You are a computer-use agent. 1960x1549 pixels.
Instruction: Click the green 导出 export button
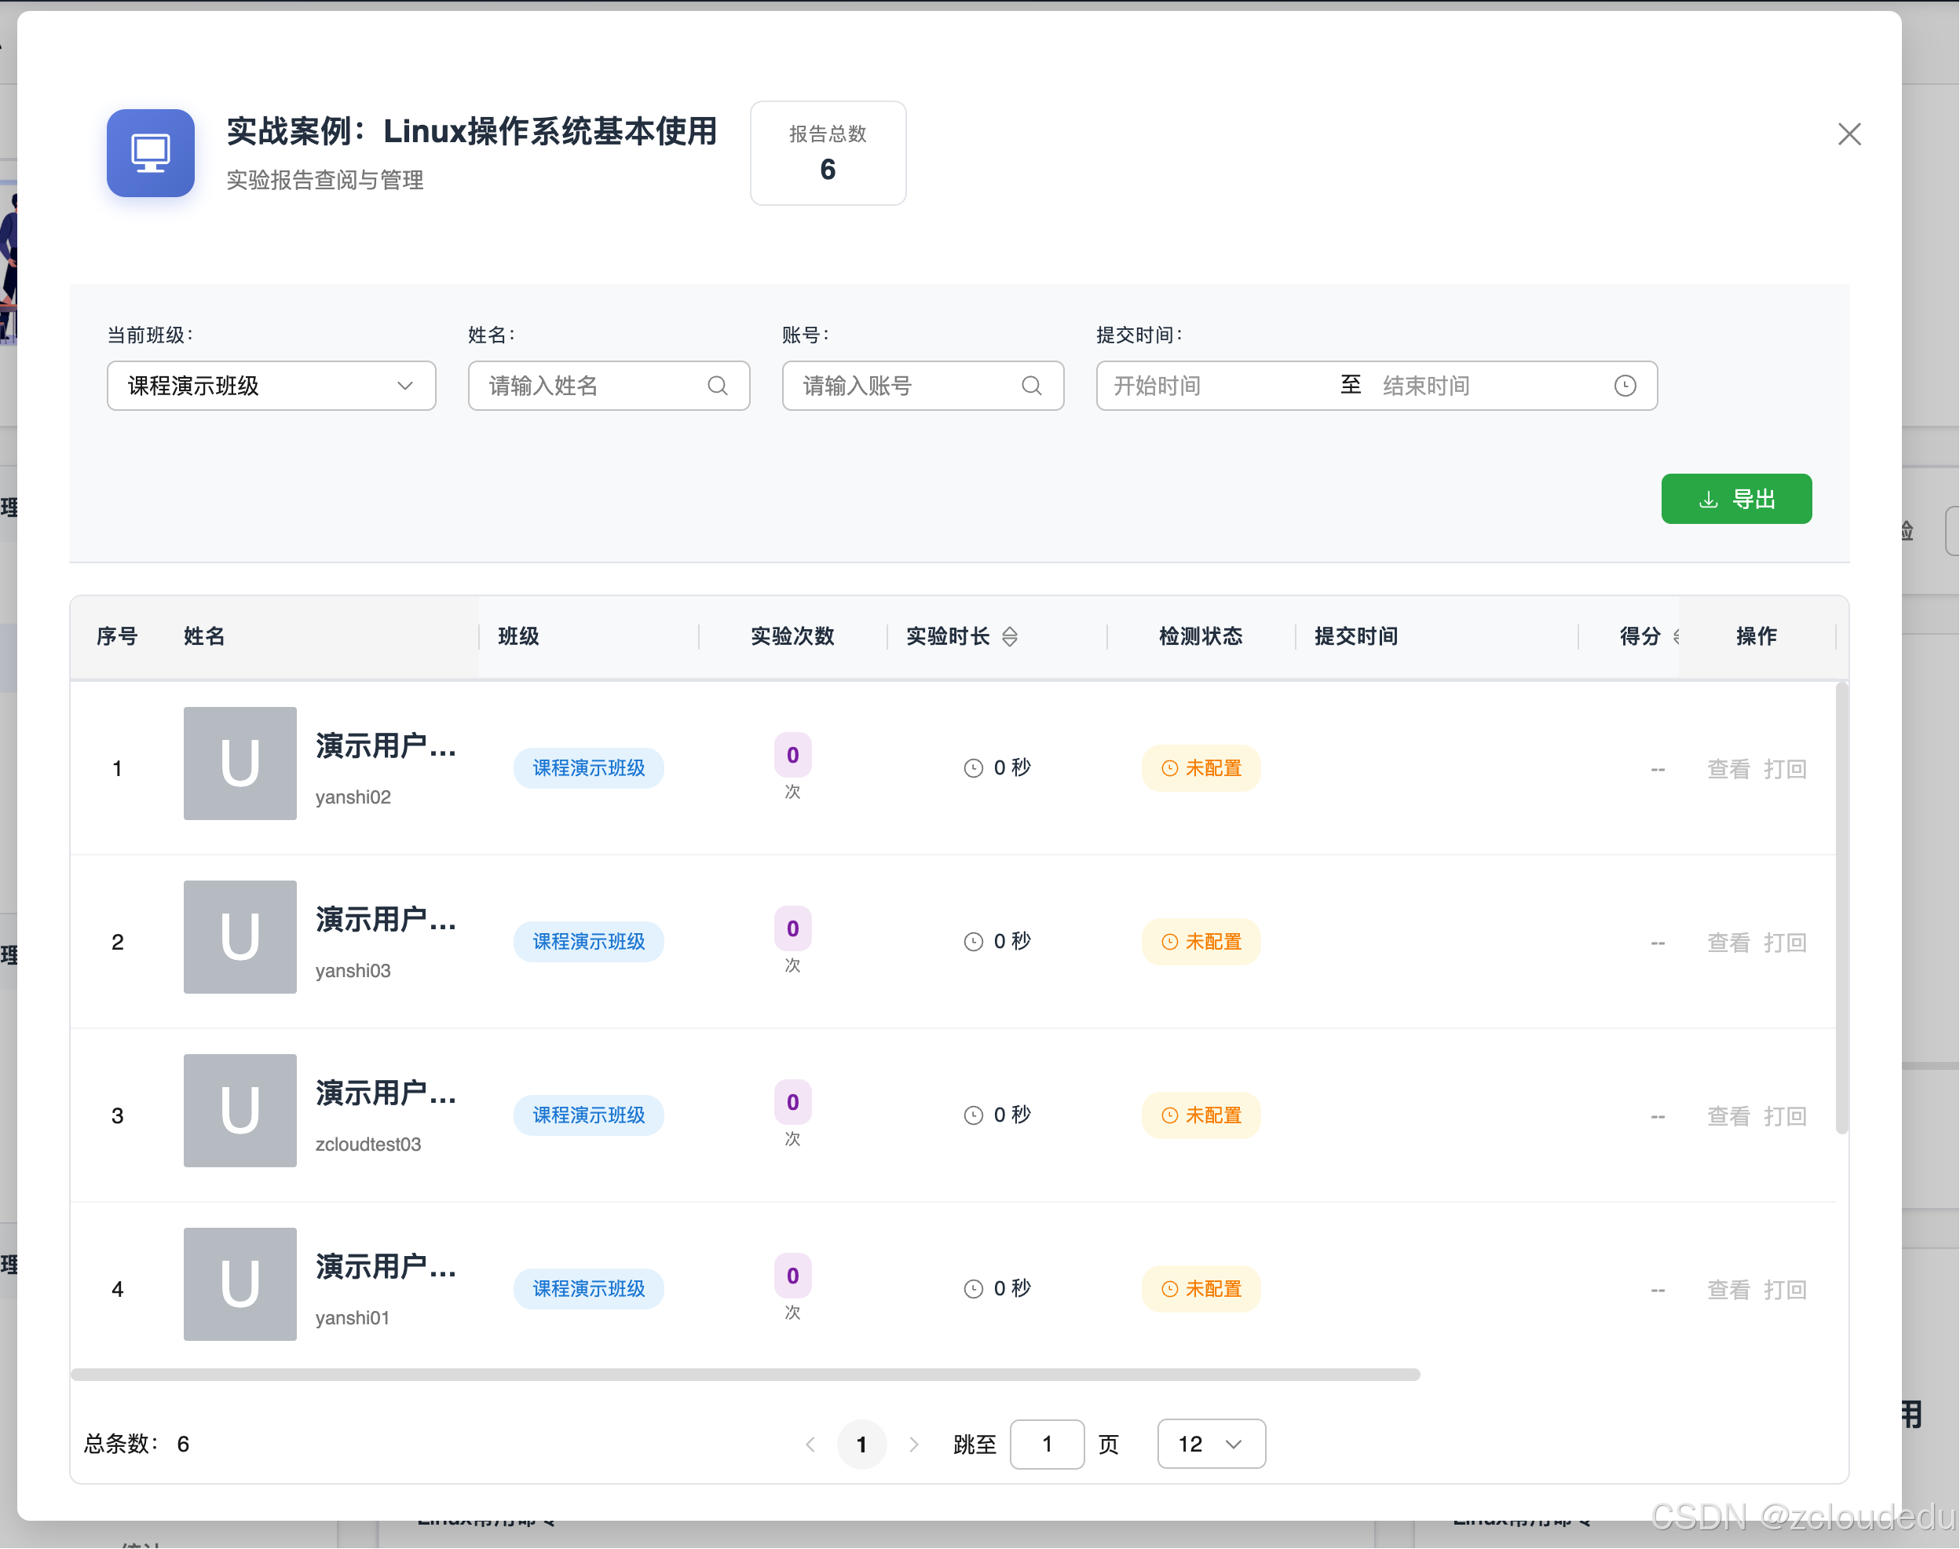point(1736,499)
